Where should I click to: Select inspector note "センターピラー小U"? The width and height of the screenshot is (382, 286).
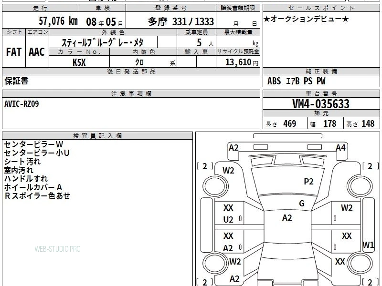pyautogui.click(x=37, y=153)
